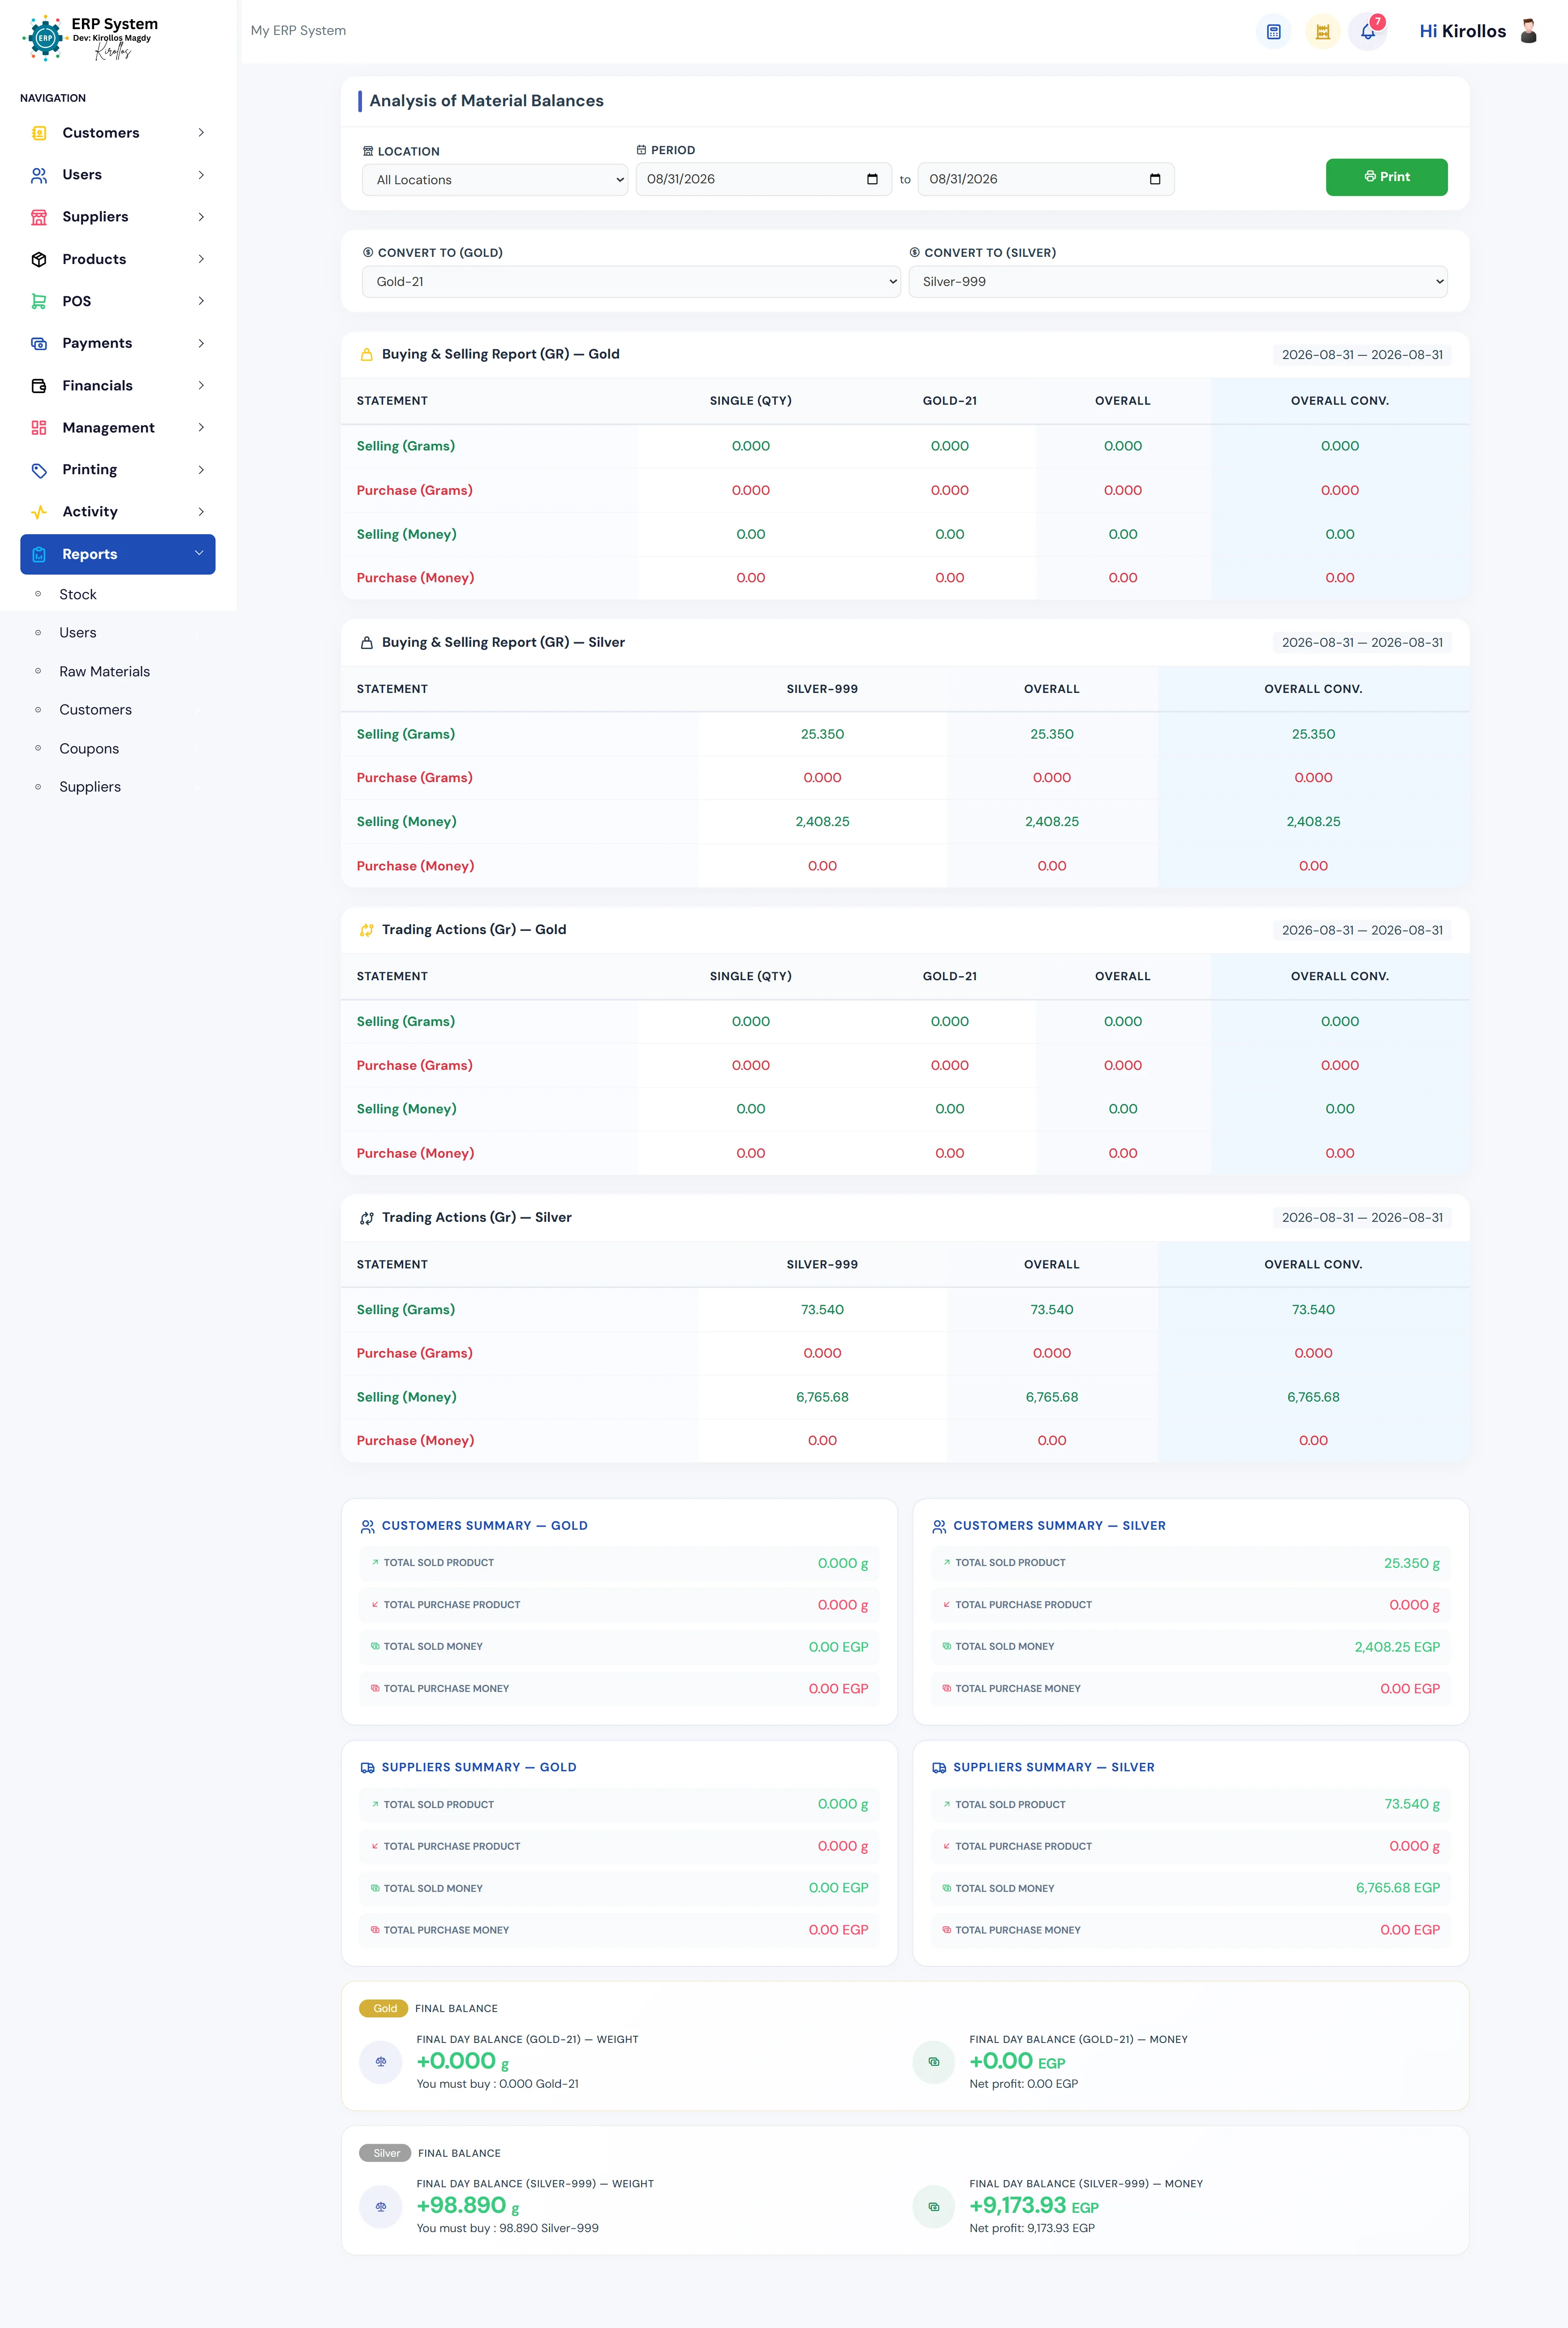Click the Financials wallet icon
This screenshot has width=1568, height=2328.
pos(39,385)
